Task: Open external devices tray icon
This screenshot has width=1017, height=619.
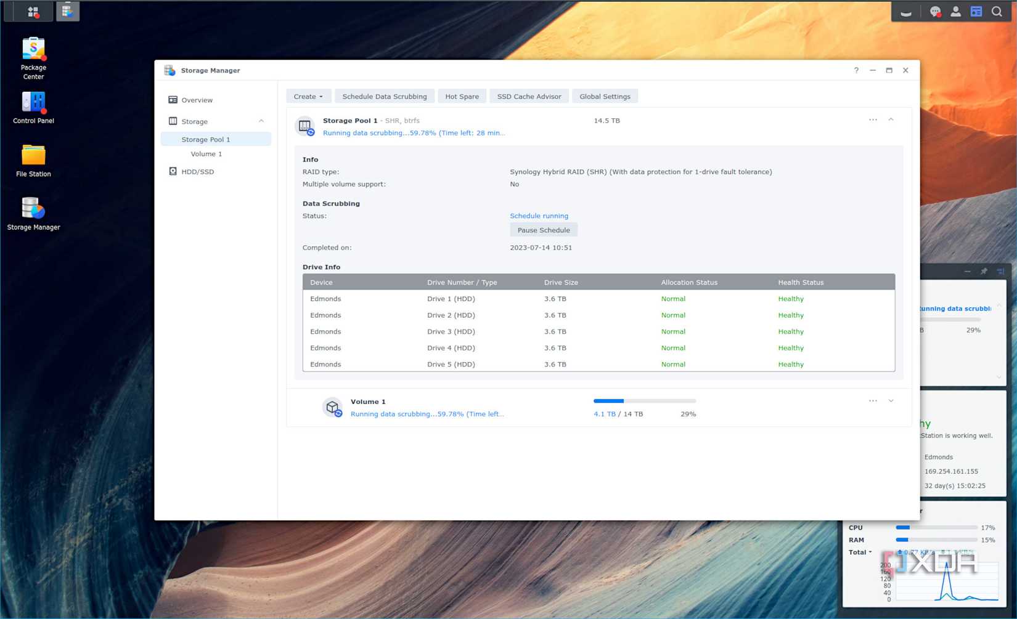Action: click(905, 12)
